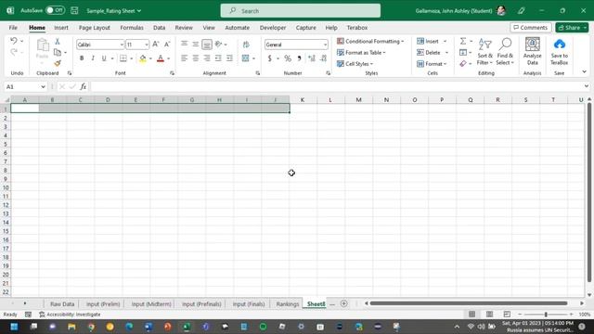Click Merge & Center icon
Image resolution: width=594 pixels, height=334 pixels.
coord(245,58)
